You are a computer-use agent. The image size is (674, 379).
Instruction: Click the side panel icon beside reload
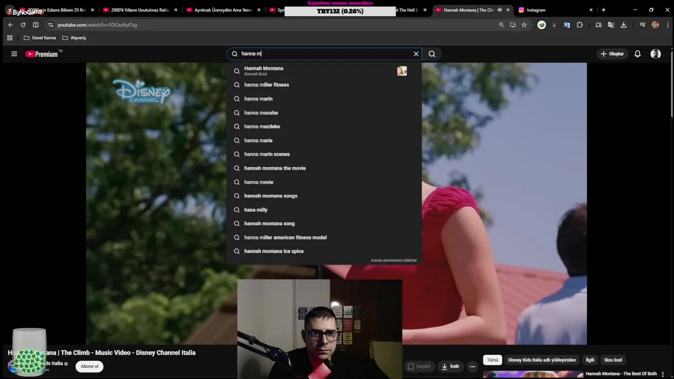(x=36, y=25)
